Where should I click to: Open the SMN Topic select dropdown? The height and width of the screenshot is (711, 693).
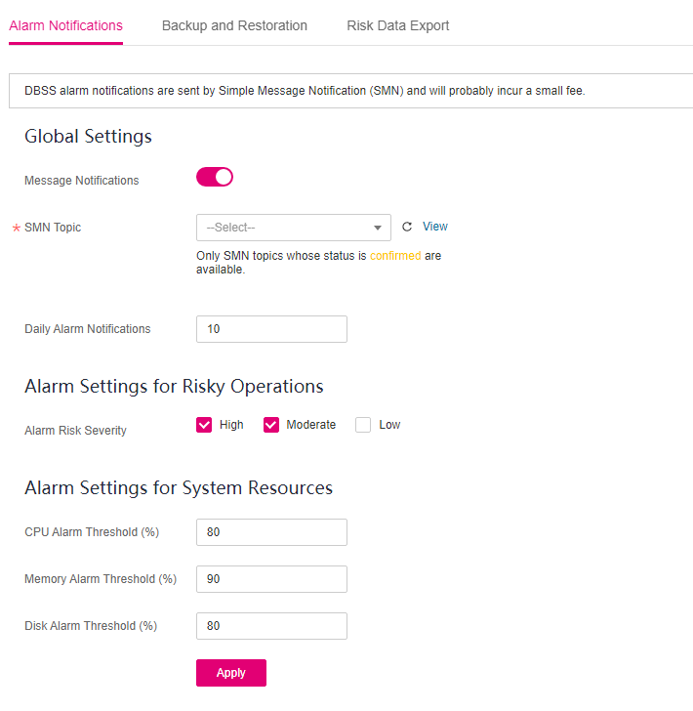(x=293, y=228)
